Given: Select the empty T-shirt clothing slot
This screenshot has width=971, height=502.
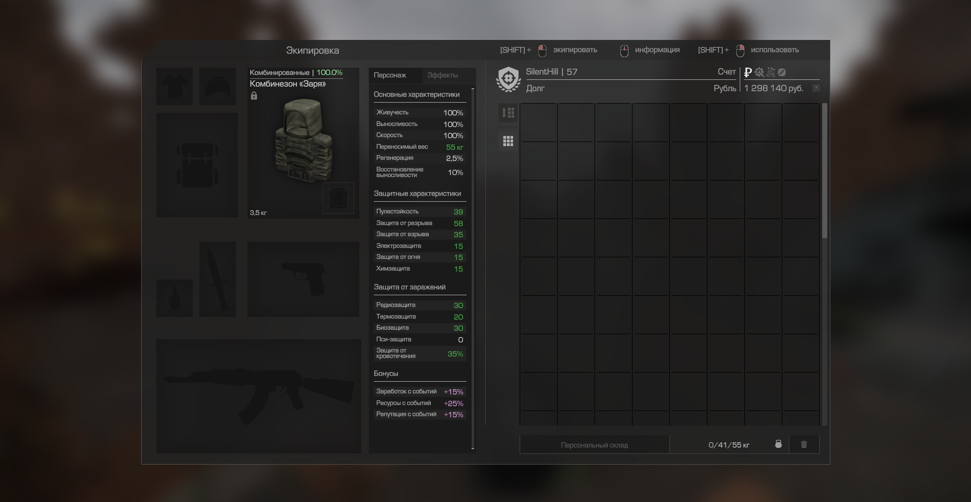Looking at the screenshot, I should [x=174, y=86].
